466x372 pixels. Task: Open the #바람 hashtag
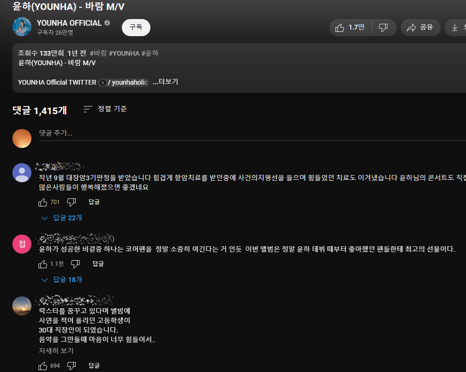click(x=98, y=53)
